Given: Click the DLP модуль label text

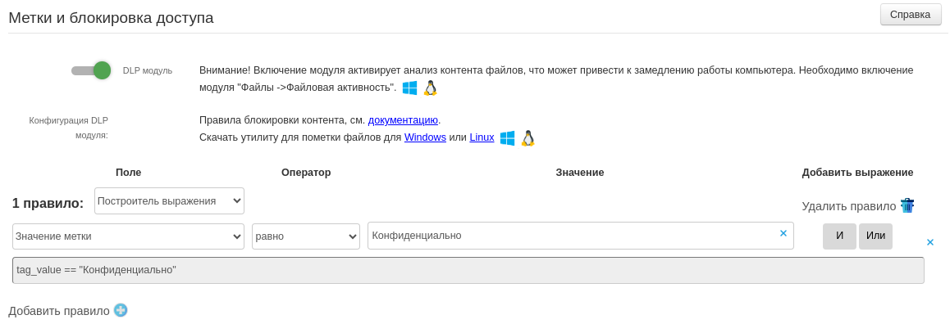Looking at the screenshot, I should pos(148,70).
